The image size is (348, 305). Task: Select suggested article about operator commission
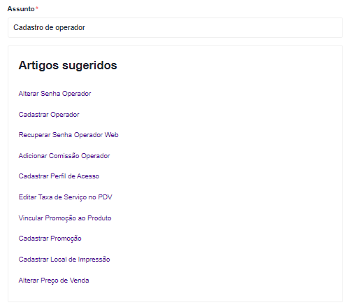[64, 156]
